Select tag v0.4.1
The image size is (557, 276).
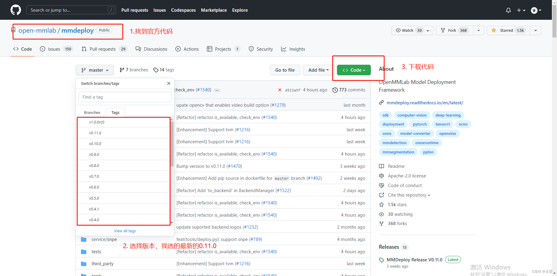124,209
